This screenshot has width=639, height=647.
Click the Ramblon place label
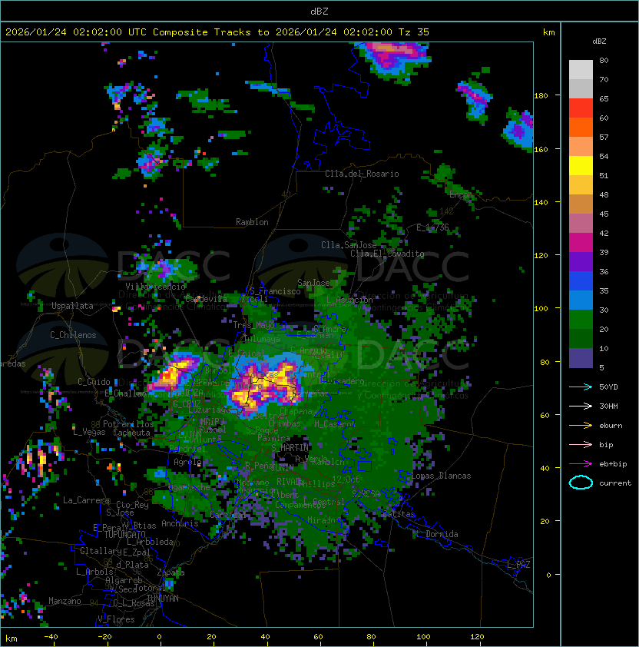252,222
